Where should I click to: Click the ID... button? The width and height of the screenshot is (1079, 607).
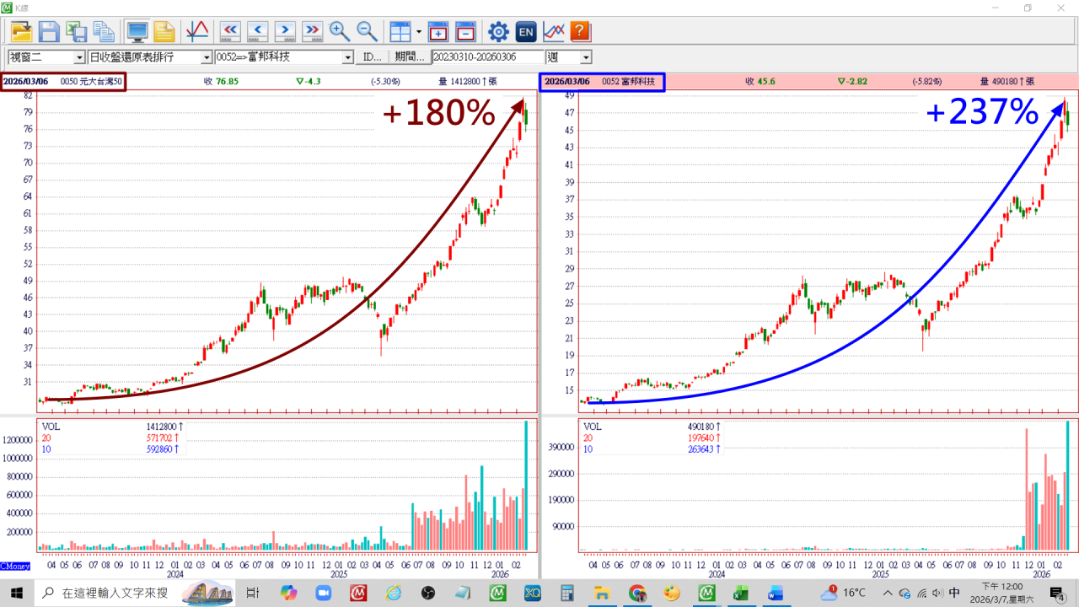[372, 57]
